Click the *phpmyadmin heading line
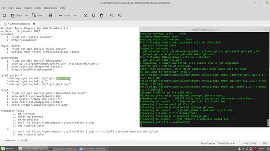270x151 pixels. tap(9, 58)
